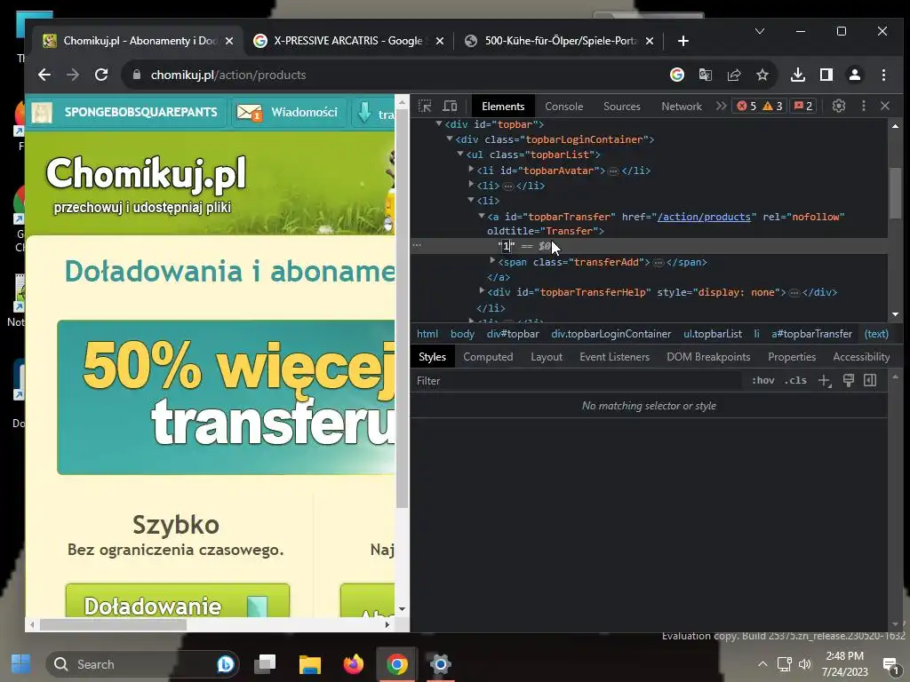This screenshot has height=682, width=910.
Task: Collapse the a id="topbarTransfer" node
Action: pyautogui.click(x=481, y=215)
